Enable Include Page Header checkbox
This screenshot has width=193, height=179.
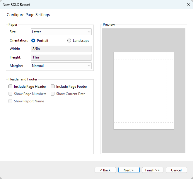point(11,87)
